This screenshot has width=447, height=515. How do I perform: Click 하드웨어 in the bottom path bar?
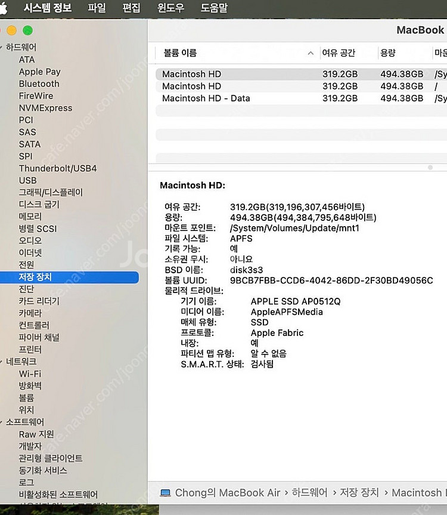click(x=309, y=492)
